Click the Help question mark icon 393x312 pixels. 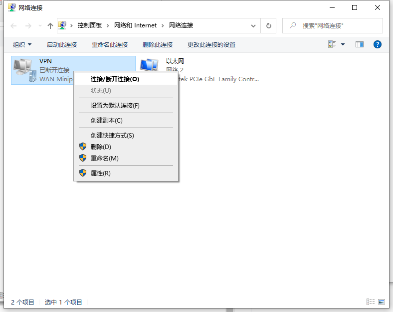pyautogui.click(x=378, y=44)
